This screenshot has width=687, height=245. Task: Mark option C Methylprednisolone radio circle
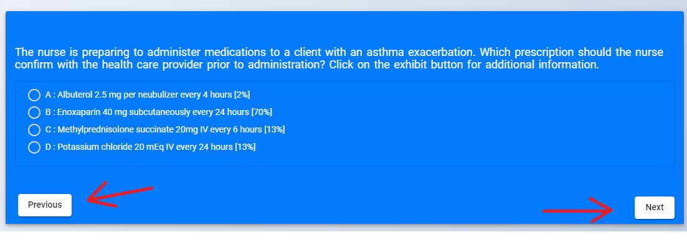click(34, 130)
